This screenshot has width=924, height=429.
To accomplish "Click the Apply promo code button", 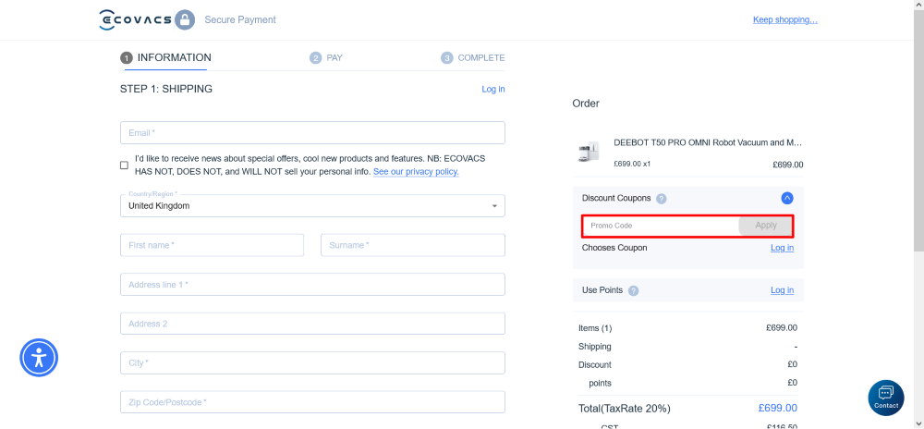I will pyautogui.click(x=765, y=225).
